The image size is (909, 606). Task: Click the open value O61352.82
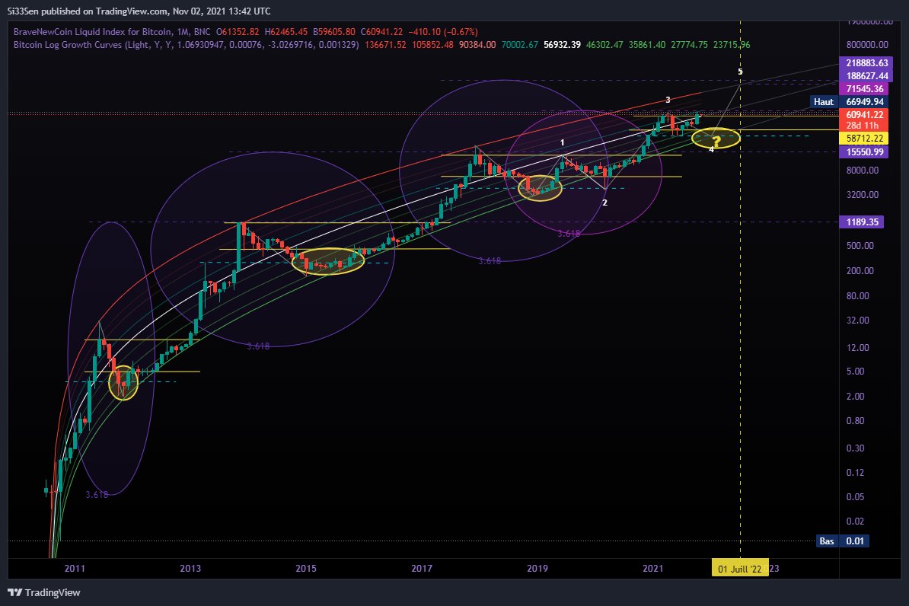238,32
